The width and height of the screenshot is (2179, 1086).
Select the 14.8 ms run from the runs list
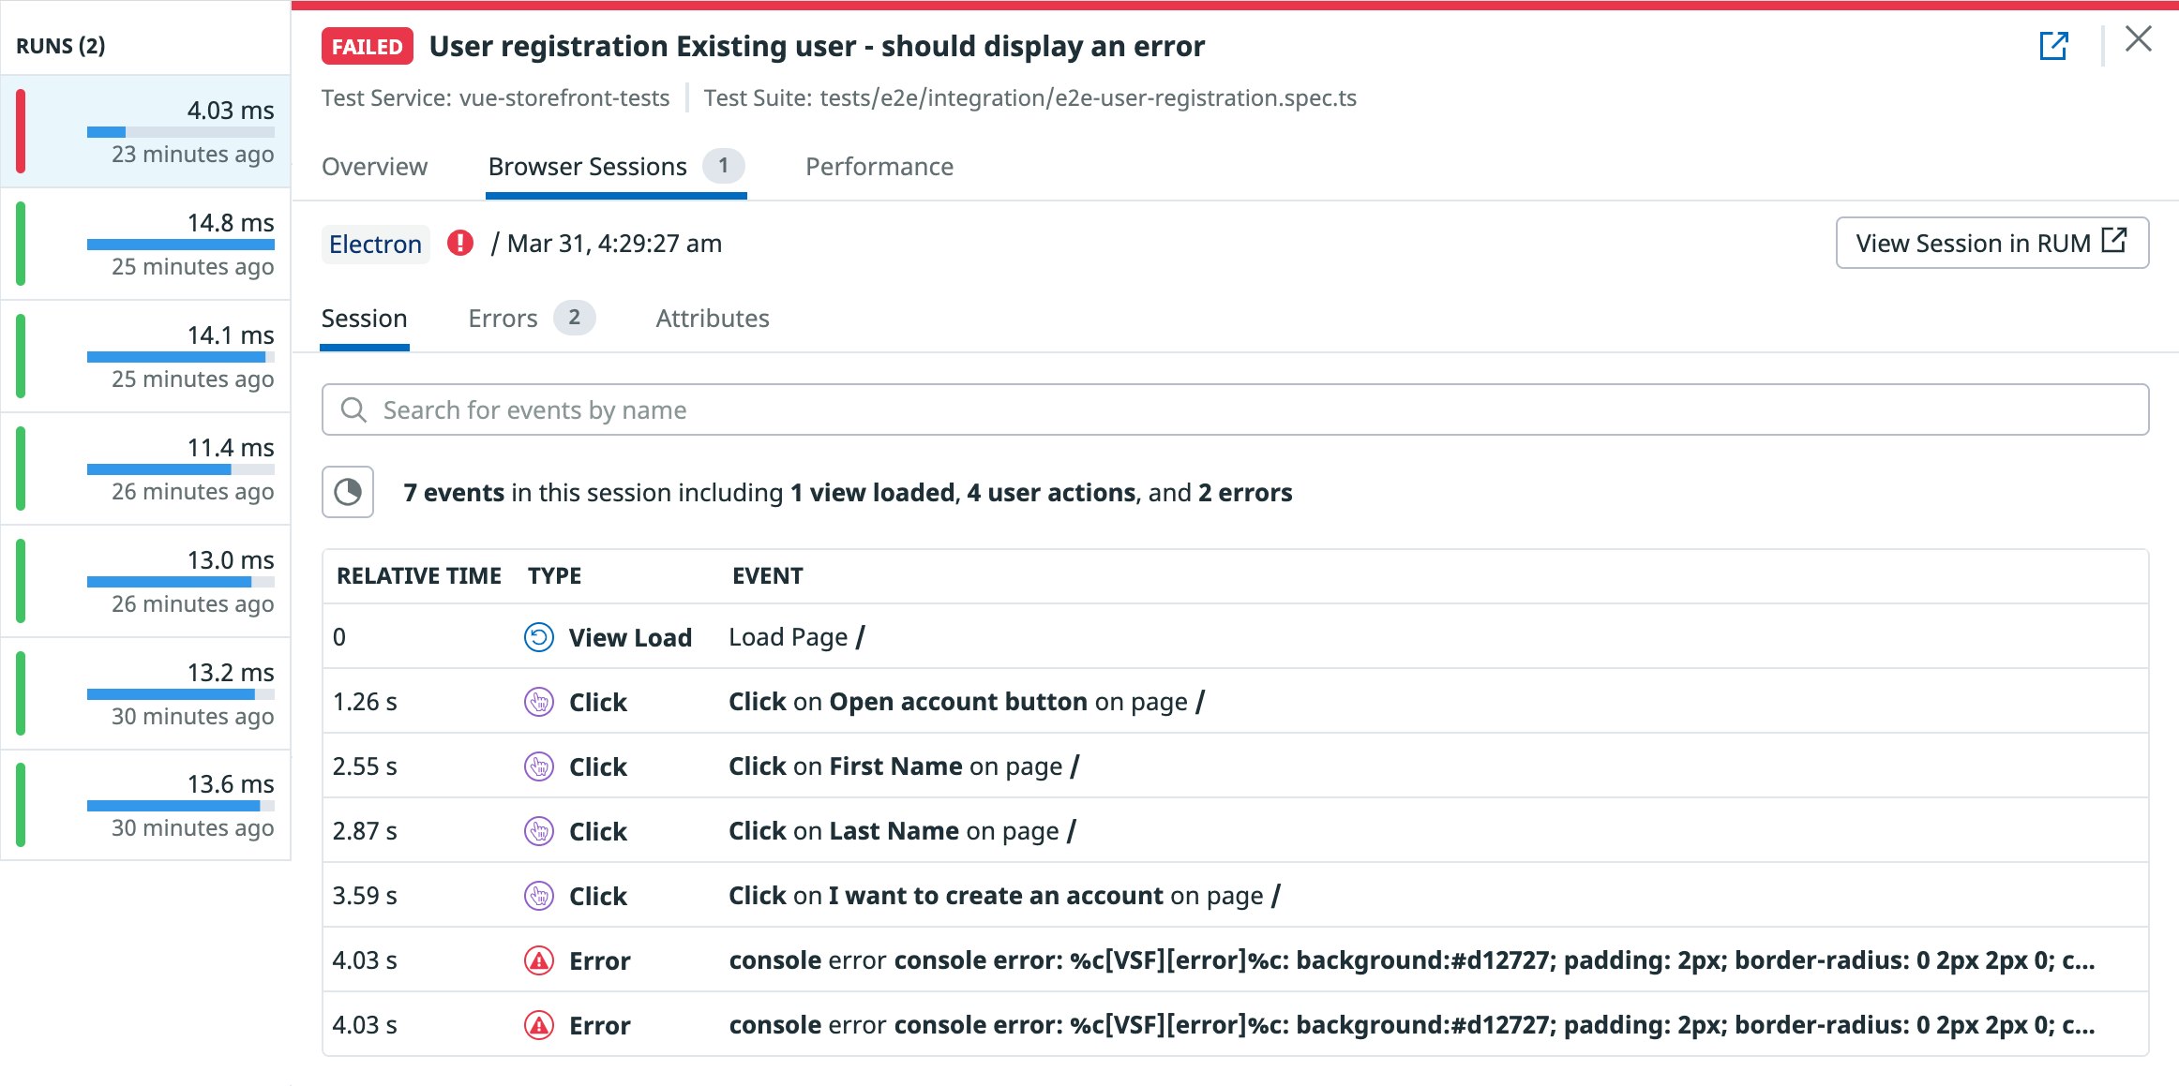click(x=145, y=244)
